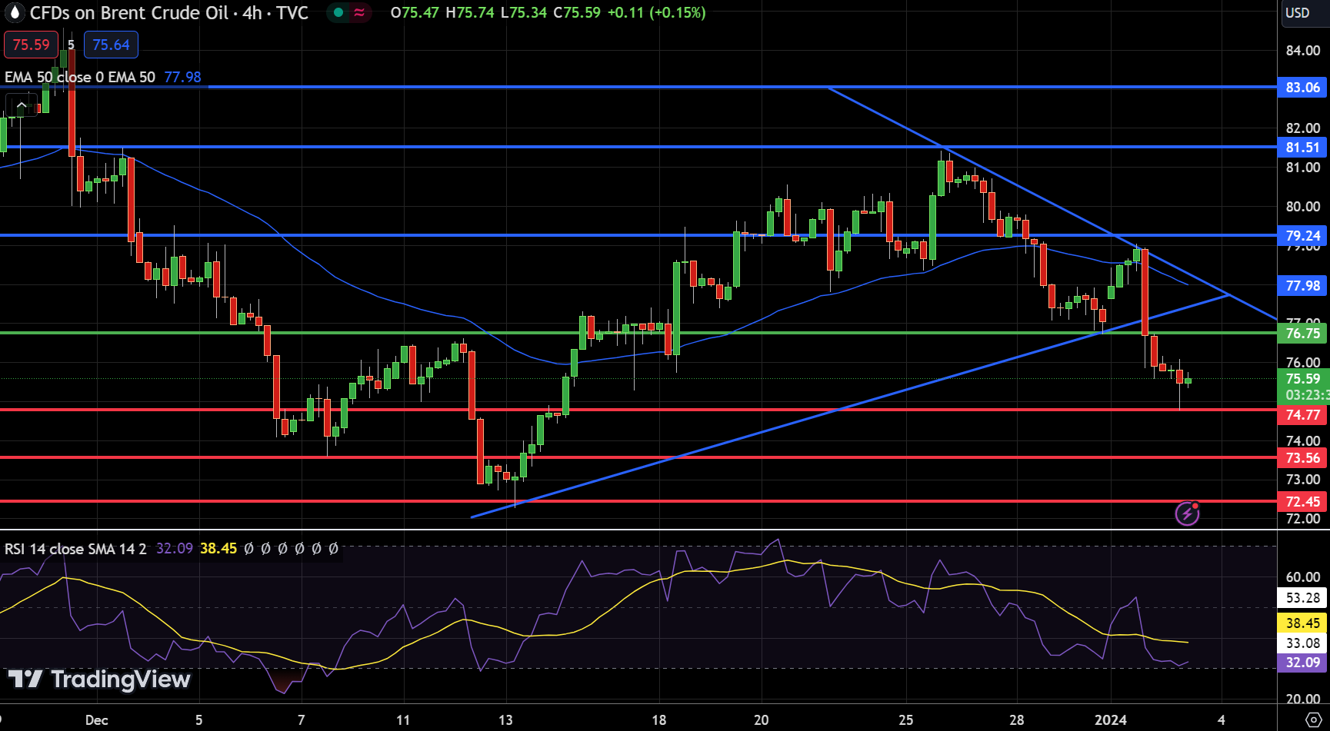This screenshot has height=731, width=1330.
Task: Click the Dec label on time axis
Action: (96, 720)
